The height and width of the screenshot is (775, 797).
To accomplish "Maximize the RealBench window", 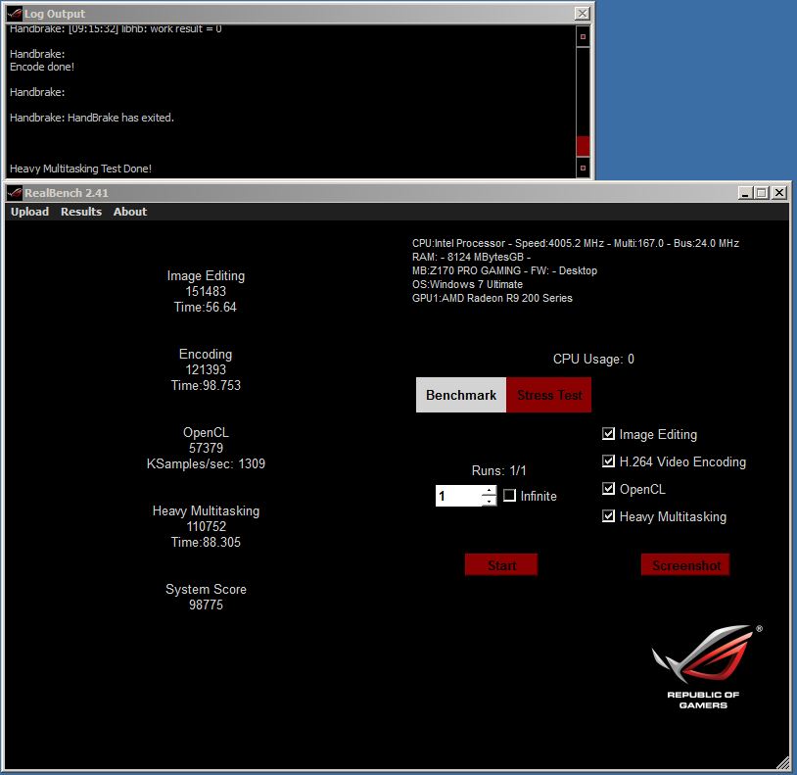I will (762, 193).
